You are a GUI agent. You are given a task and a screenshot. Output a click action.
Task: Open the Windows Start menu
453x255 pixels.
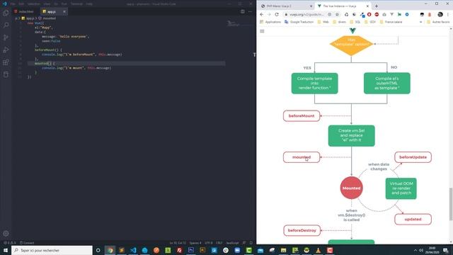[6, 250]
